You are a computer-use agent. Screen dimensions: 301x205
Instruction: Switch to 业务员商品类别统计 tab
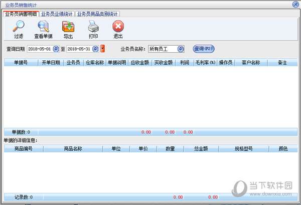[97, 14]
